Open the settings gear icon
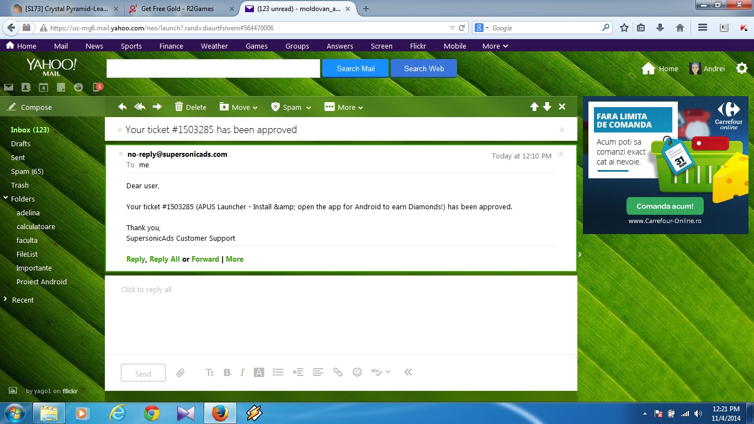 coord(742,68)
